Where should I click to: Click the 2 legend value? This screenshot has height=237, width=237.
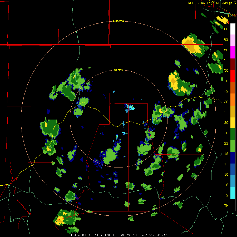(227, 195)
